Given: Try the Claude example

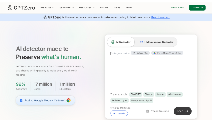Looking at the screenshot, I should [x=148, y=94].
